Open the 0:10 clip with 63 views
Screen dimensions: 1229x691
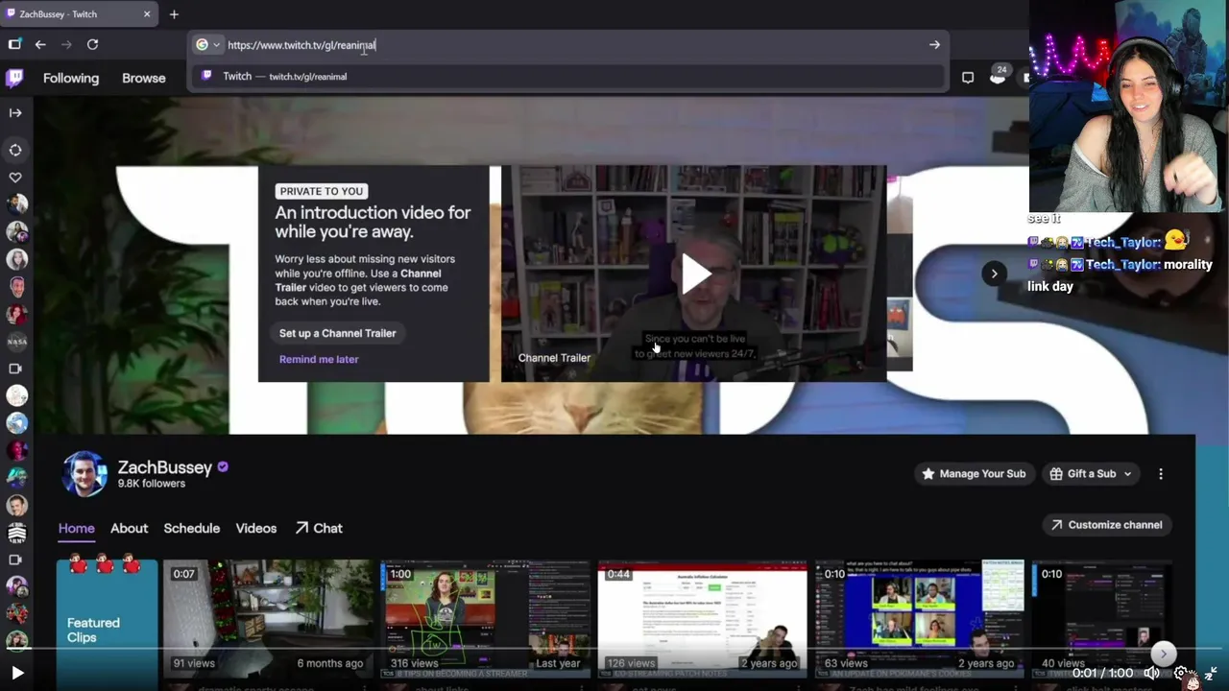[919, 619]
